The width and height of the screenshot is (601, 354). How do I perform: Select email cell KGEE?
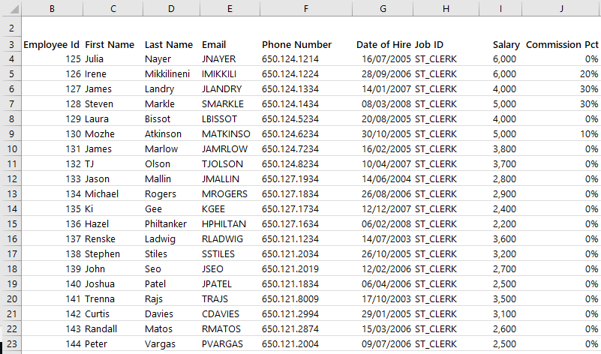230,208
